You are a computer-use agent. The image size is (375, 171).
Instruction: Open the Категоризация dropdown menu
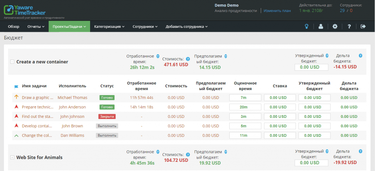[109, 26]
